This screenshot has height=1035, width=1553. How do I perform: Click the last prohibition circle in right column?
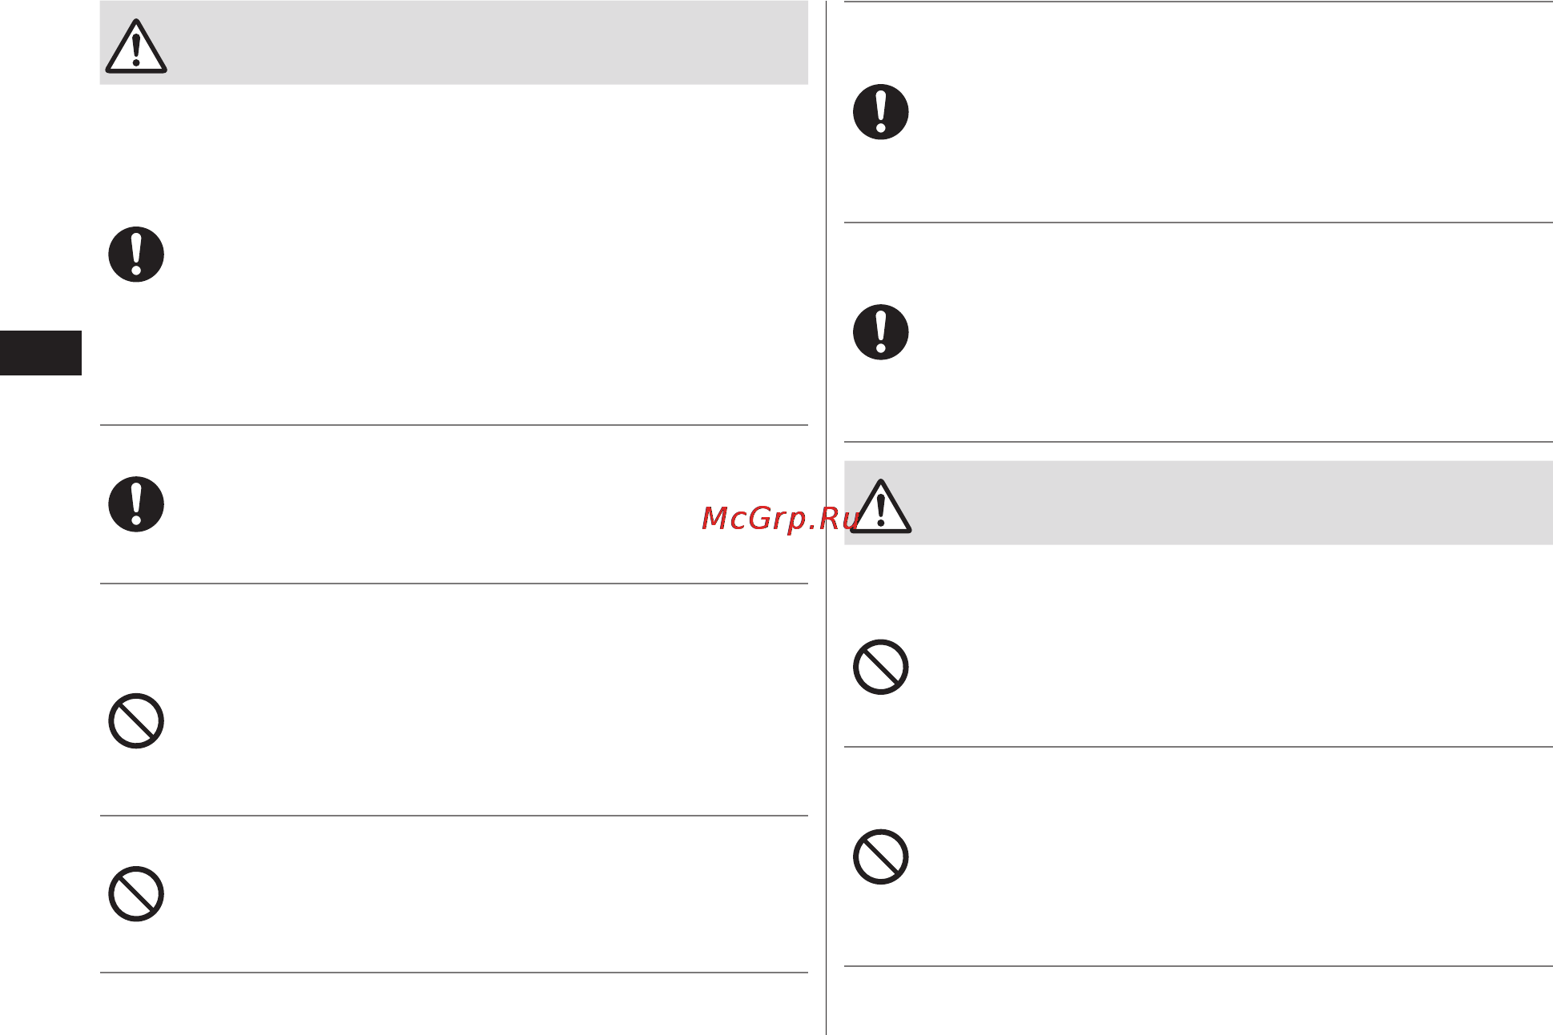point(880,856)
